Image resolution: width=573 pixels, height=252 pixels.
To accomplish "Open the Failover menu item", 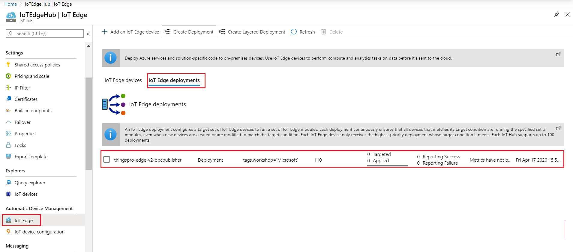I will [x=22, y=122].
